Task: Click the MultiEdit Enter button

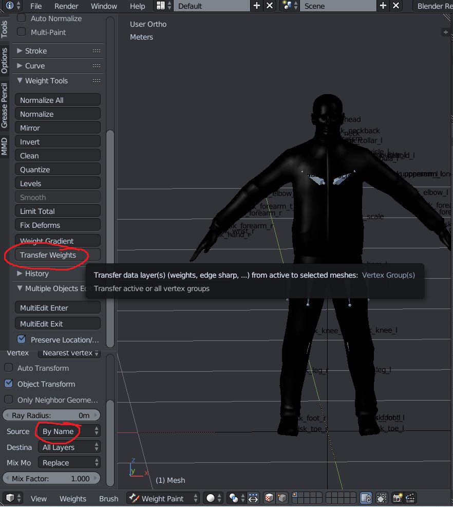Action: pos(58,308)
